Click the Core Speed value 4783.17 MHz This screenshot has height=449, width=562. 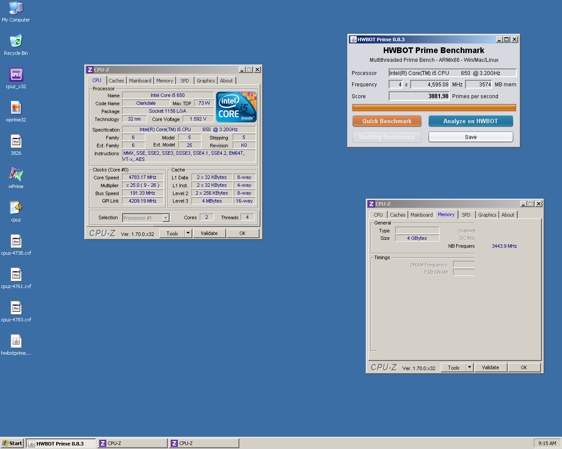[x=143, y=177]
